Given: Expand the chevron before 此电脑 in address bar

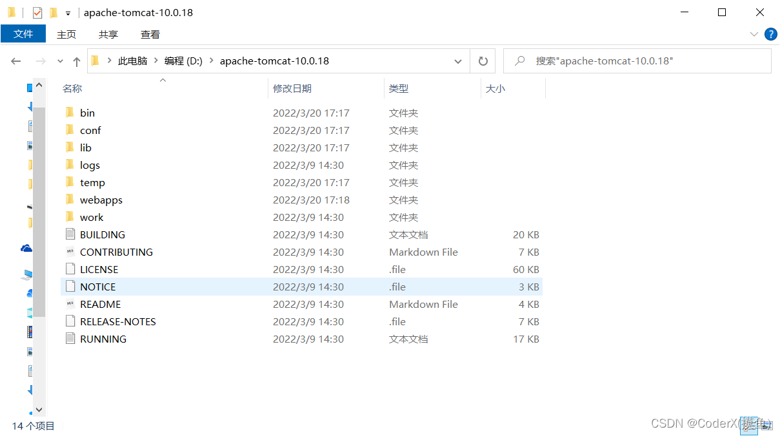Looking at the screenshot, I should point(109,61).
